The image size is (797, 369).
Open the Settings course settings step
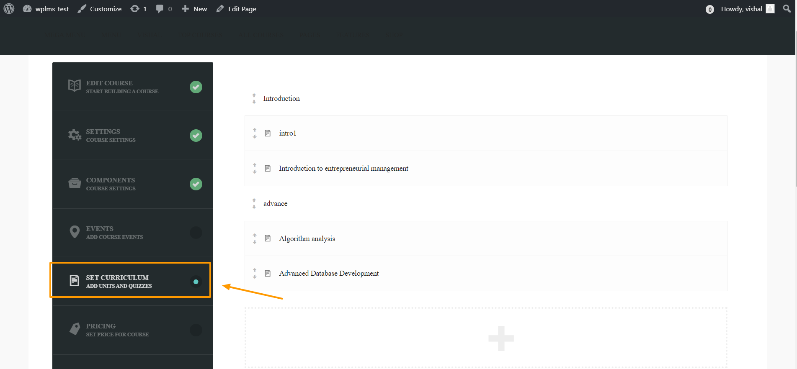coord(133,136)
